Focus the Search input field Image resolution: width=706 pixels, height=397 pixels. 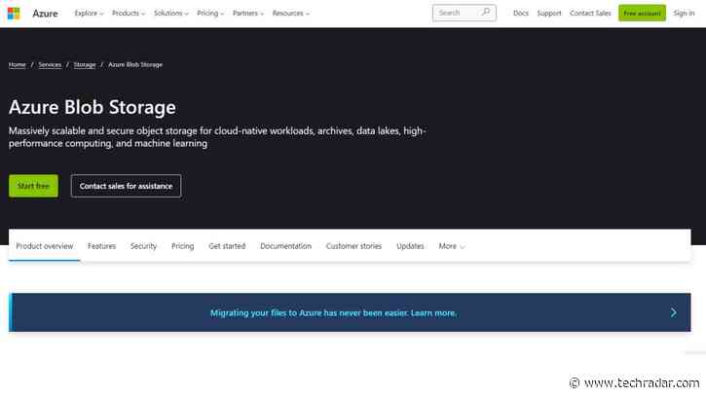[x=464, y=13]
